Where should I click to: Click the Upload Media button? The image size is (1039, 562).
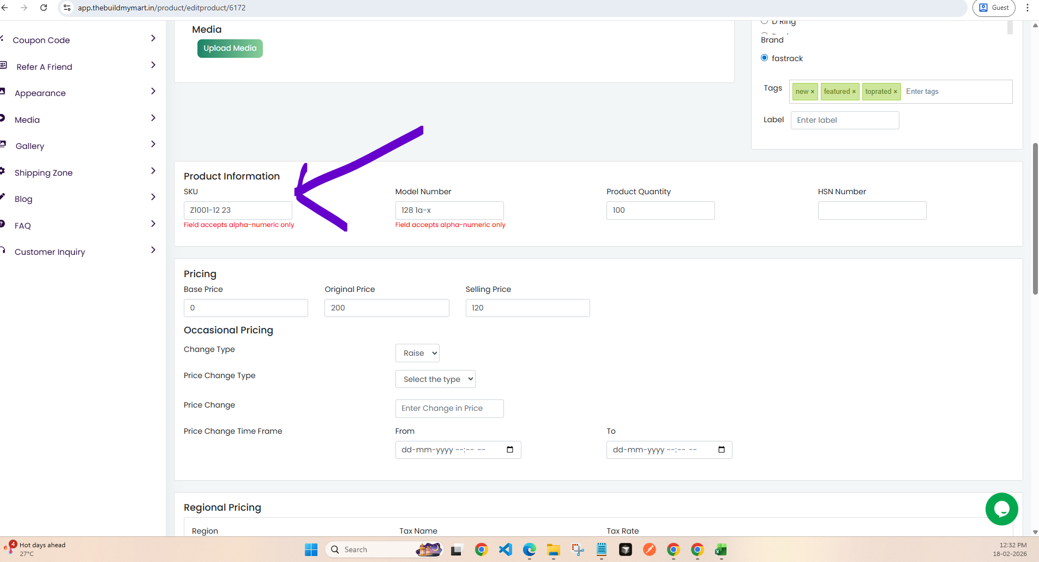pos(230,48)
